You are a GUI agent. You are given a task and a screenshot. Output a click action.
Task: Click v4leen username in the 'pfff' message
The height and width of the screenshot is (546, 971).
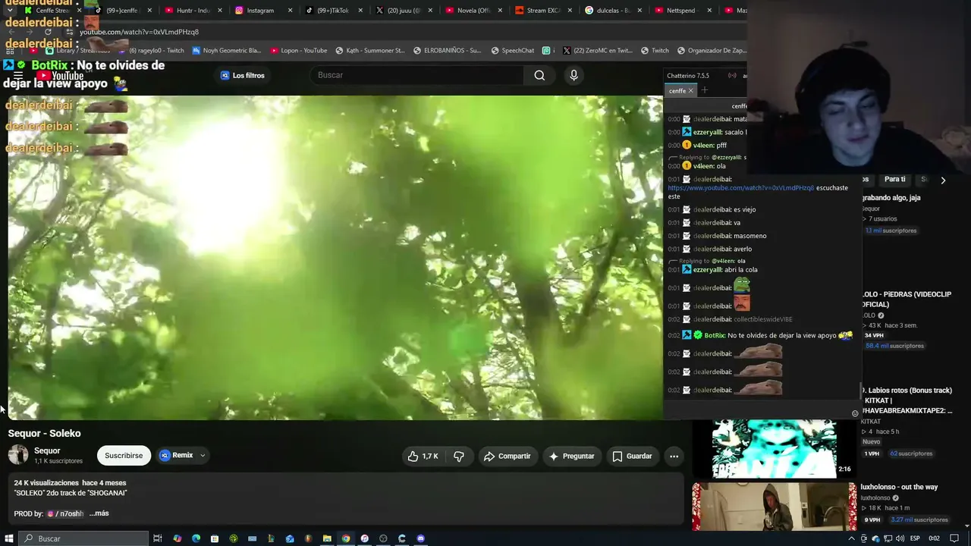[x=702, y=146]
